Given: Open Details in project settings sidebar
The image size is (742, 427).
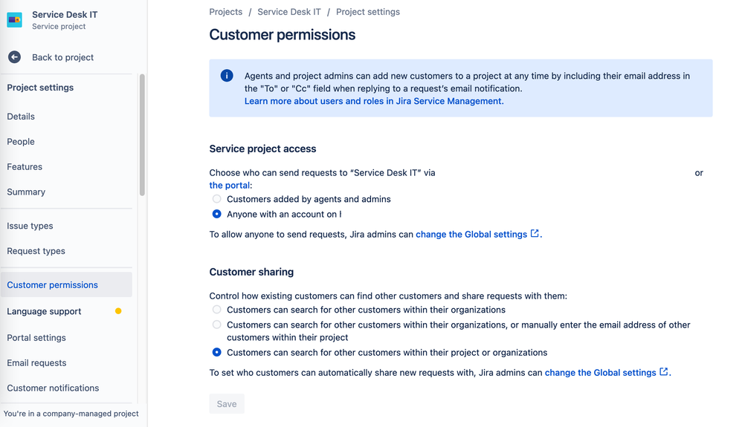Looking at the screenshot, I should 21,117.
